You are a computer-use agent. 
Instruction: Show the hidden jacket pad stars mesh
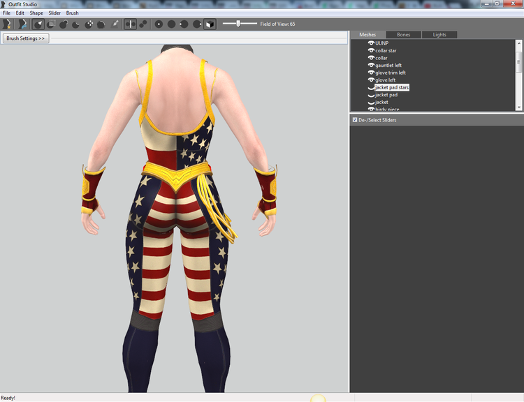click(x=371, y=88)
